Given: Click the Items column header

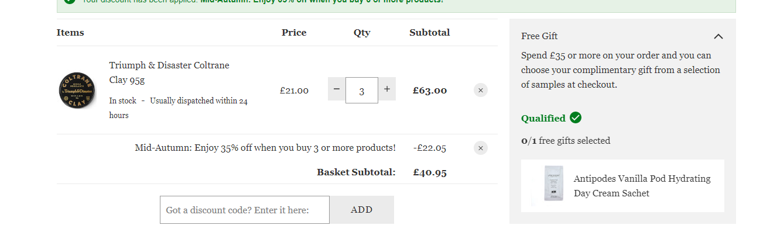Looking at the screenshot, I should point(70,33).
